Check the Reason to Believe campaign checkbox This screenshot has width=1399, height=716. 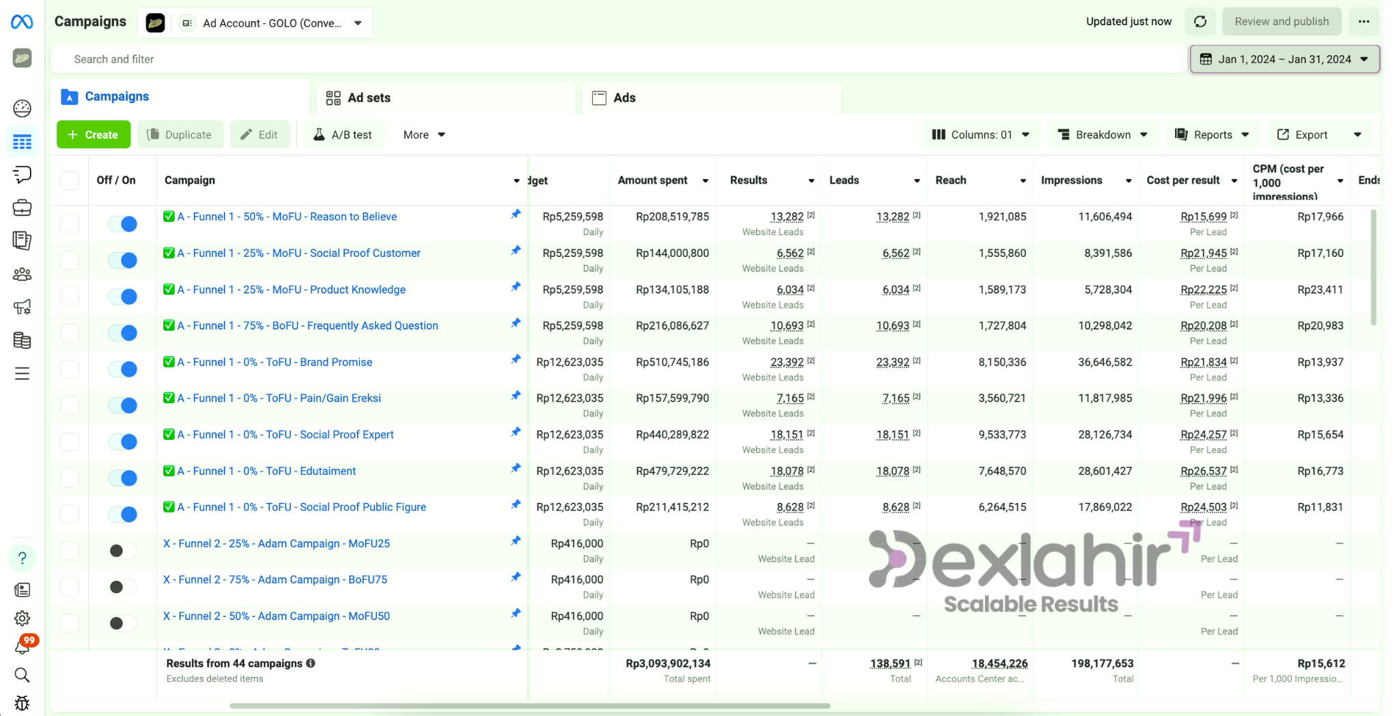pyautogui.click(x=70, y=223)
